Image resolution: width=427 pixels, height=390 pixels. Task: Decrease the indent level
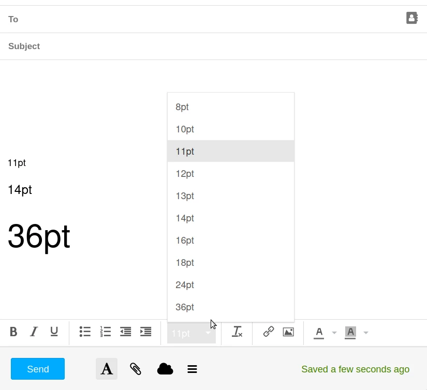[126, 332]
